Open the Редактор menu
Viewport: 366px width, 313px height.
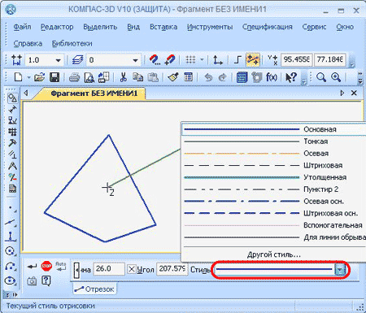click(57, 27)
